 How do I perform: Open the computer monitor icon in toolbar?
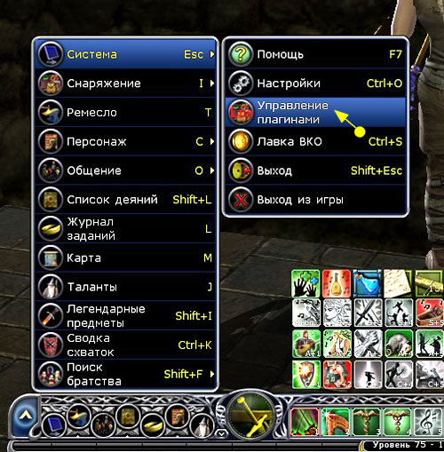click(x=54, y=425)
